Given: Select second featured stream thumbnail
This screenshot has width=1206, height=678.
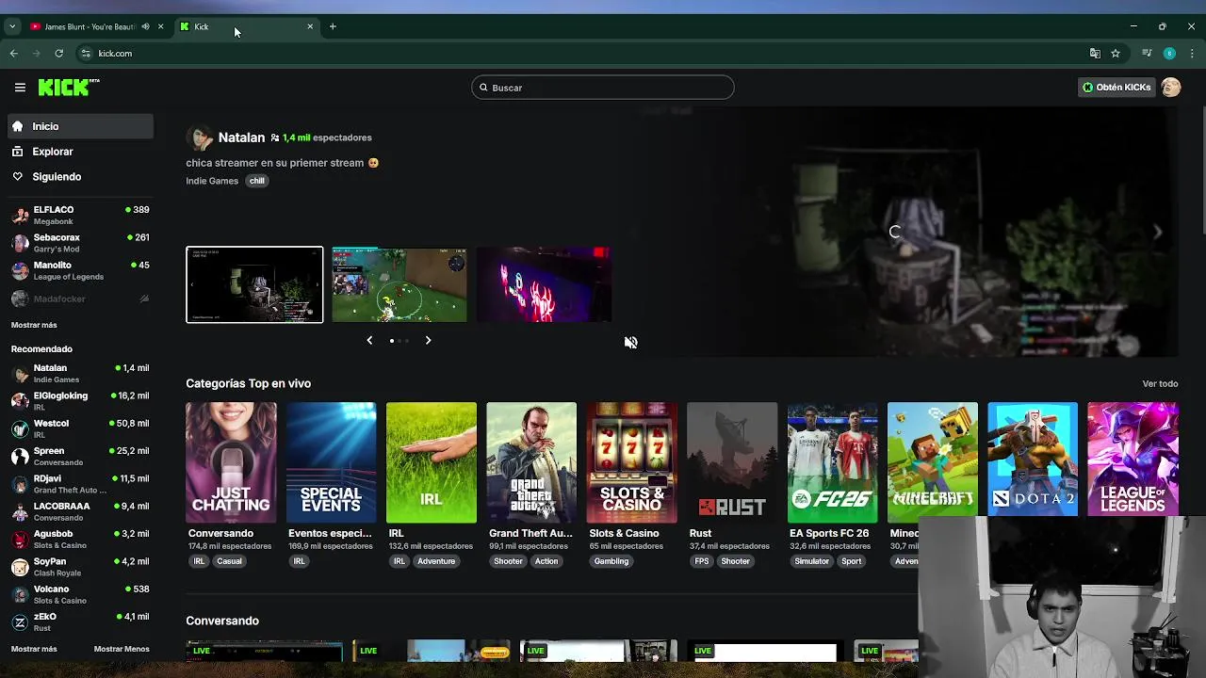Looking at the screenshot, I should [399, 284].
